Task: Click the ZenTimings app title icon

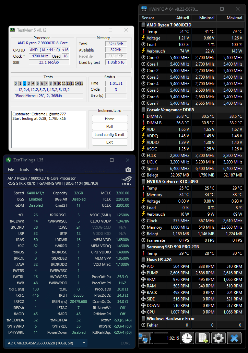Action: pyautogui.click(x=9, y=160)
